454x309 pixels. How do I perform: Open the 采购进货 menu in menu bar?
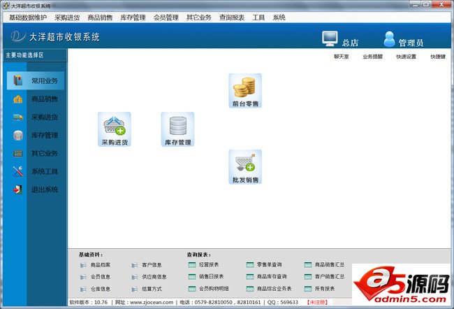(67, 17)
